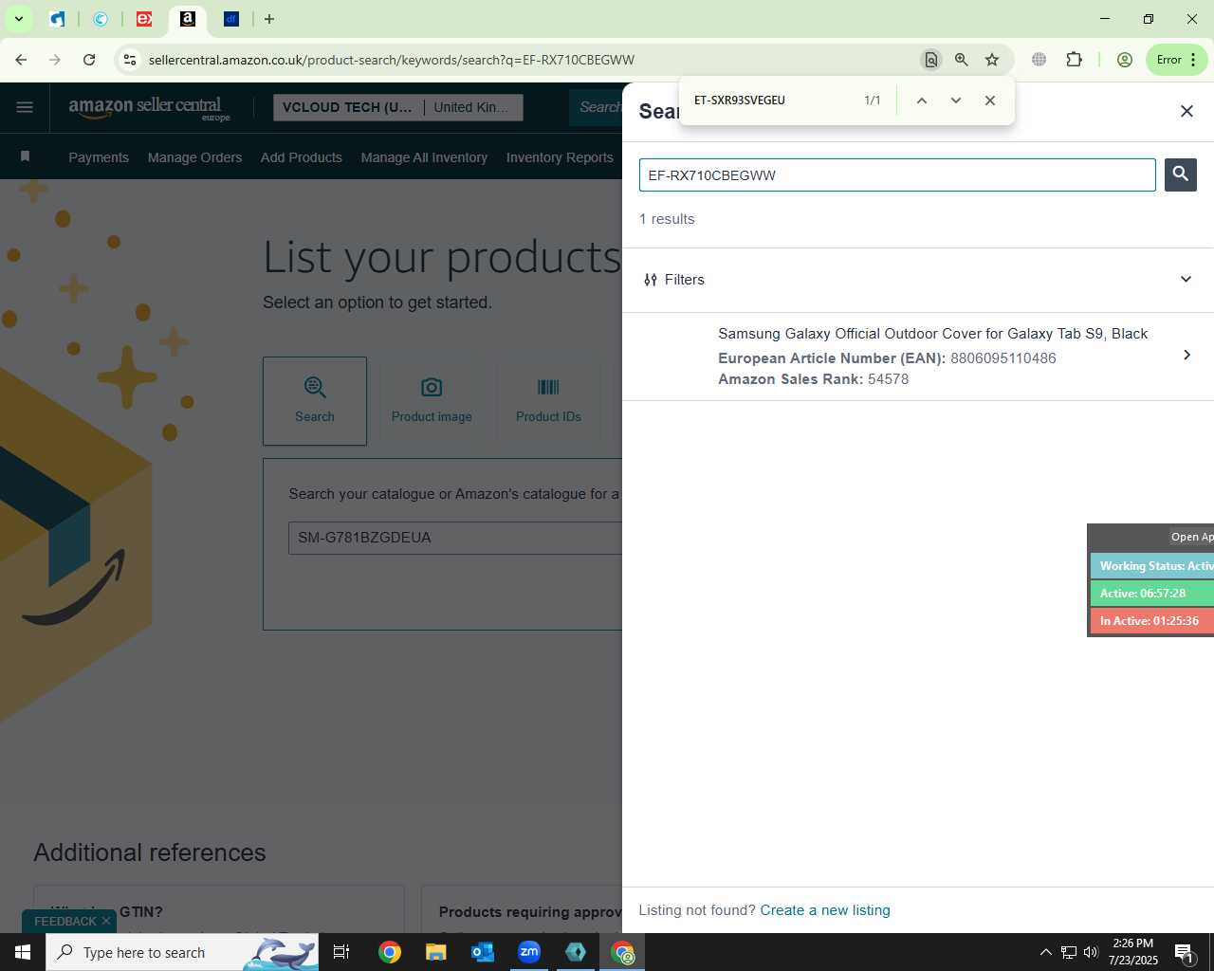Go to next find-in-page match
1214x971 pixels.
tap(955, 101)
